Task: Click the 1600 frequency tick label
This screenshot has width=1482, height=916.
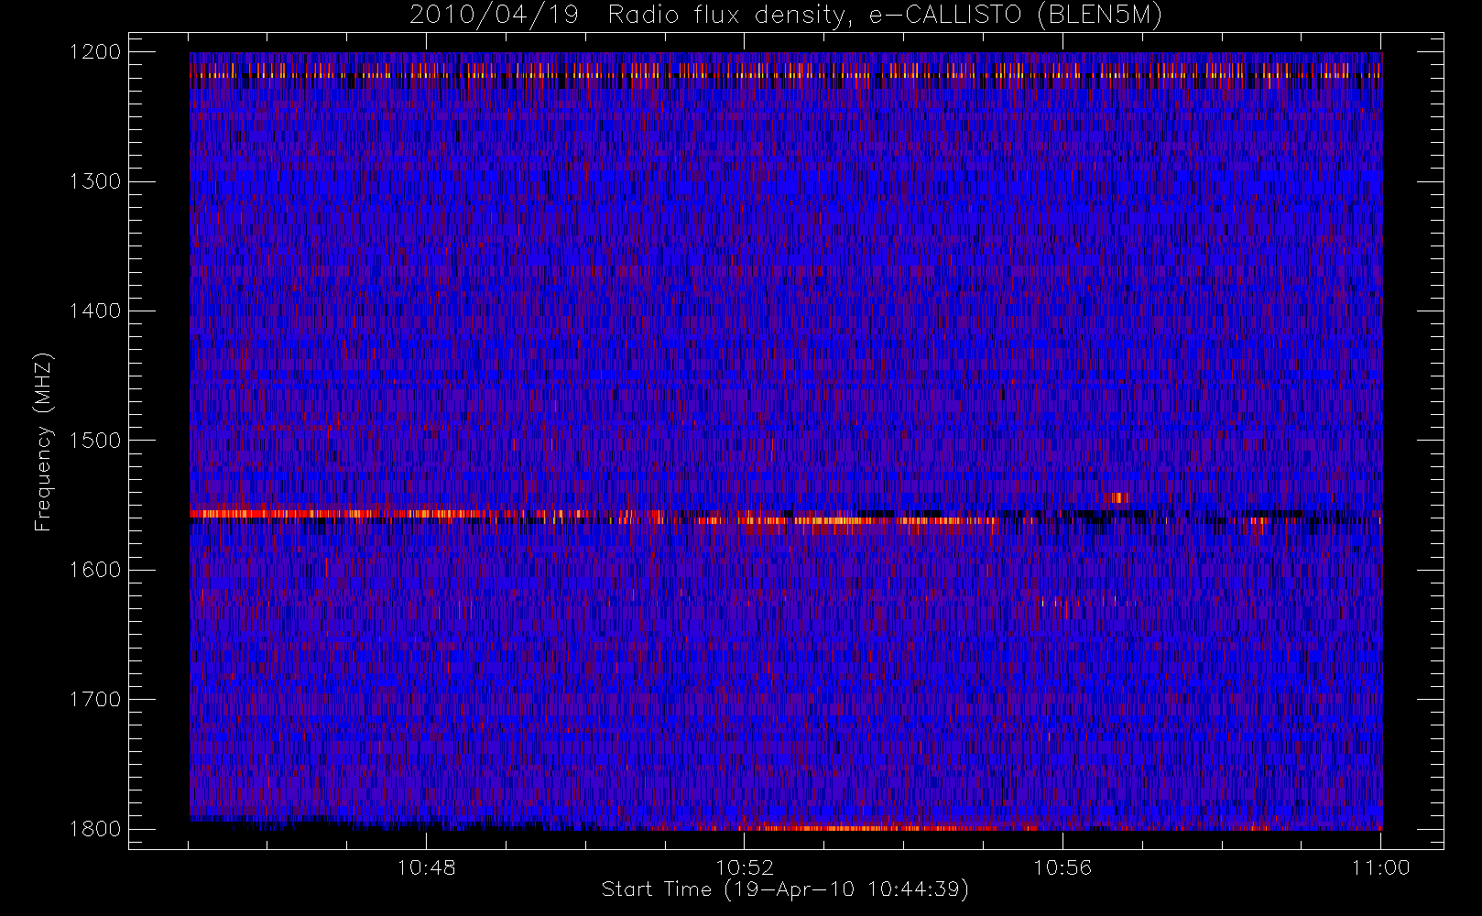Action: click(95, 570)
